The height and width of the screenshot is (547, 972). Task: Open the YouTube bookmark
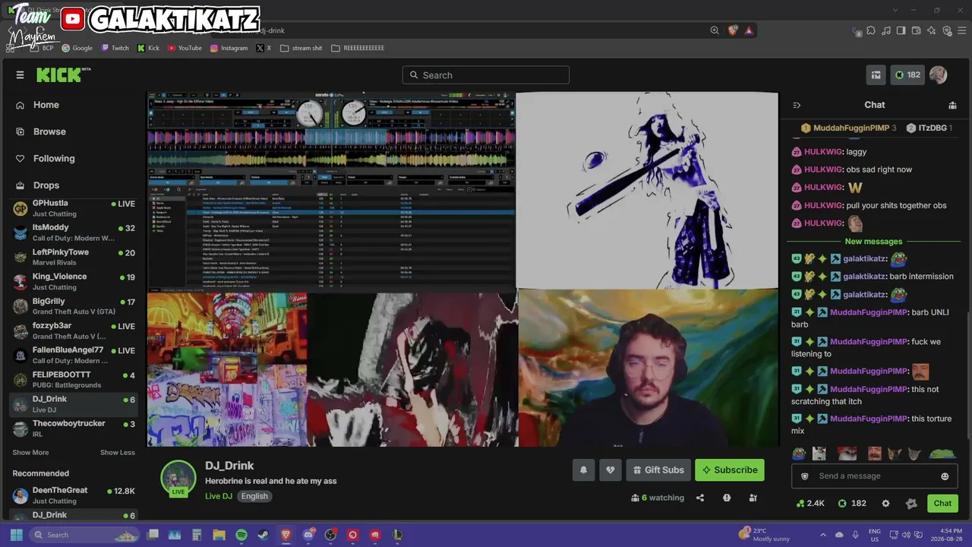pos(185,48)
